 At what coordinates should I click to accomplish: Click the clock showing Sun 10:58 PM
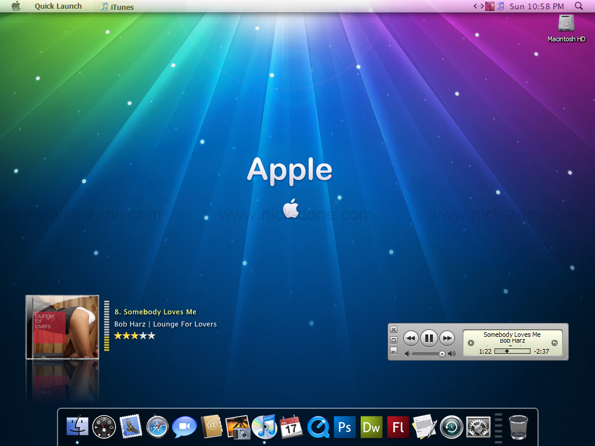536,6
